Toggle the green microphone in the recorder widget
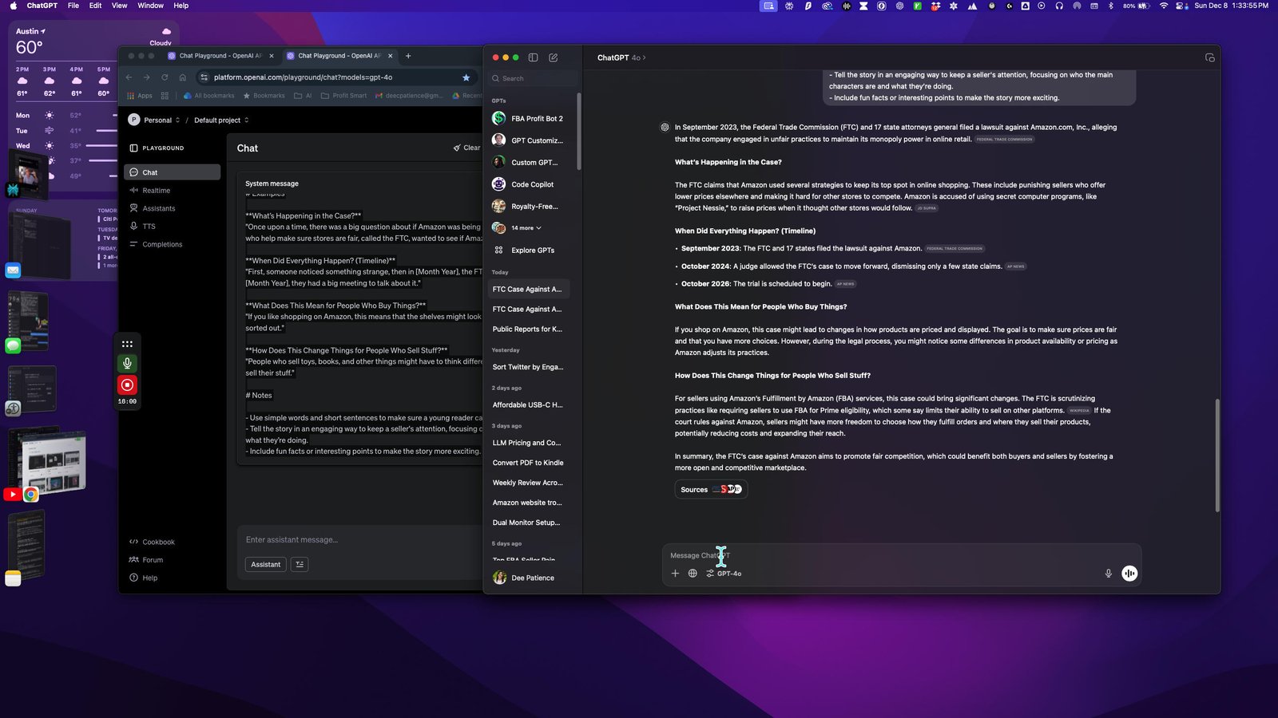This screenshot has height=718, width=1278. [127, 364]
